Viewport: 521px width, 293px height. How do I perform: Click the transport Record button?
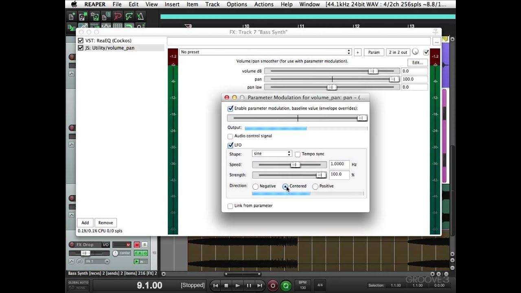[273, 286]
